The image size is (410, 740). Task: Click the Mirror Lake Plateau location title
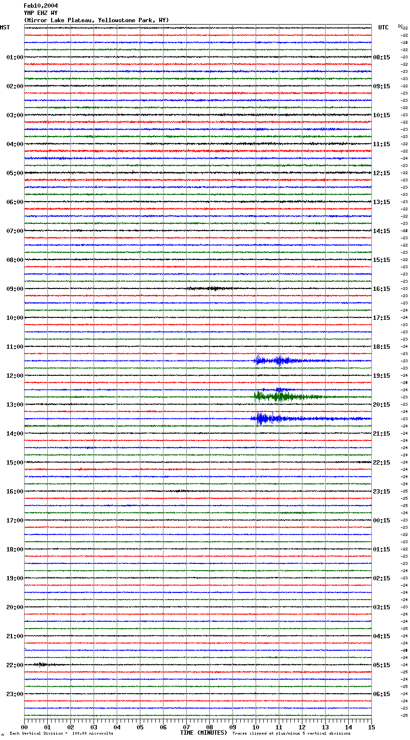point(96,20)
